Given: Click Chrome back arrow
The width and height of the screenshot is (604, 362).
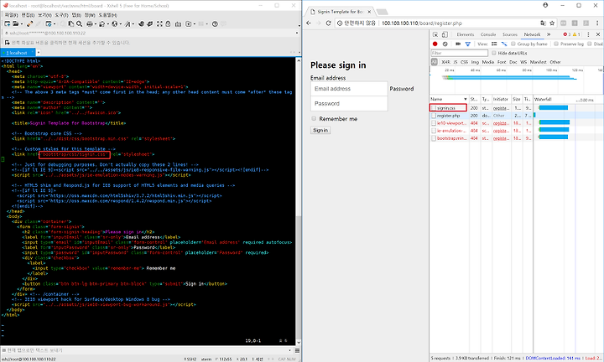Looking at the screenshot, I should pyautogui.click(x=309, y=23).
